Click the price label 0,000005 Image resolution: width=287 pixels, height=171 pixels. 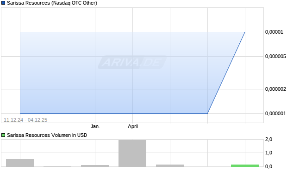[x=275, y=56]
